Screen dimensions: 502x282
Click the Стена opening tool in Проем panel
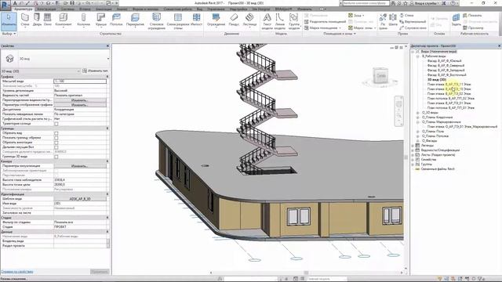(x=406, y=15)
